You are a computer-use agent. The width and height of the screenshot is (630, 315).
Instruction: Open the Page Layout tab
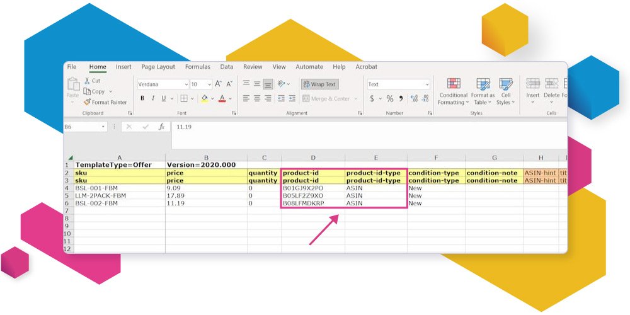point(158,67)
